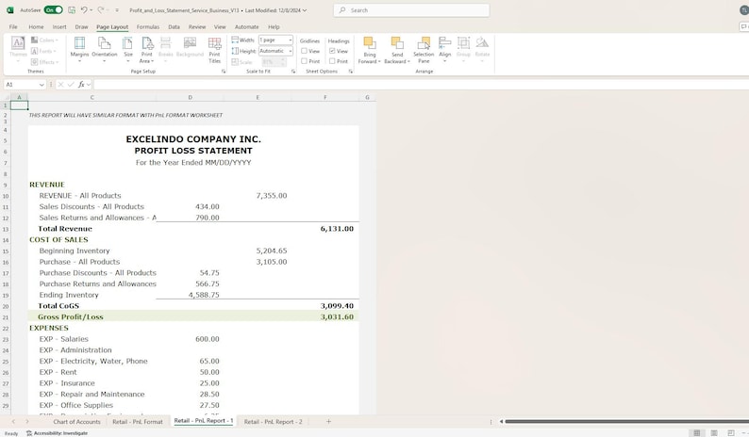Switch to Page Break Preview in status bar
The width and height of the screenshot is (749, 437).
point(730,432)
